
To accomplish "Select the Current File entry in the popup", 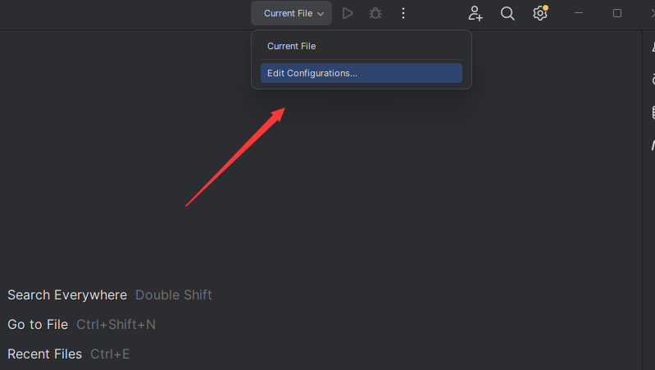I will (x=291, y=46).
